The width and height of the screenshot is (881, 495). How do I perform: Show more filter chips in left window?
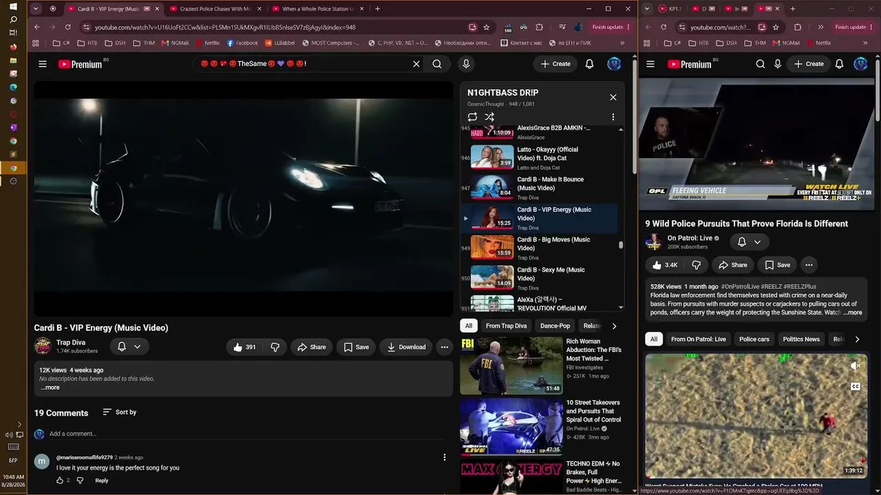(614, 326)
